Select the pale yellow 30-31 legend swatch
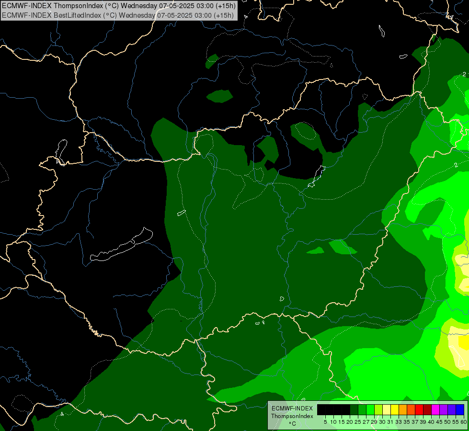Image resolution: width=469 pixels, height=431 pixels. [x=387, y=409]
